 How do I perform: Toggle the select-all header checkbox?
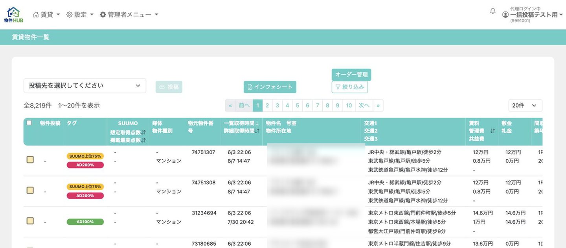coord(29,123)
